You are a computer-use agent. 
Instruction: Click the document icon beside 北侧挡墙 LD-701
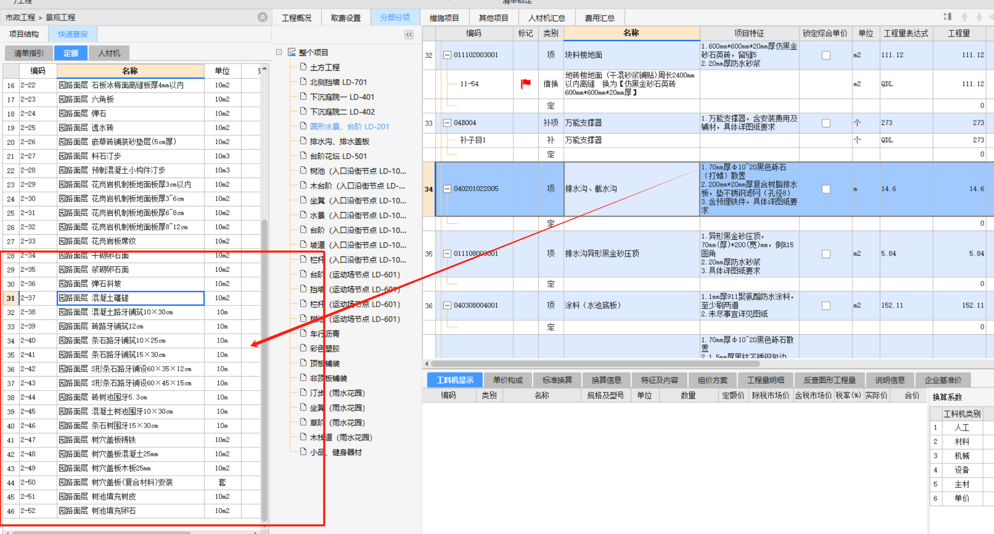303,81
